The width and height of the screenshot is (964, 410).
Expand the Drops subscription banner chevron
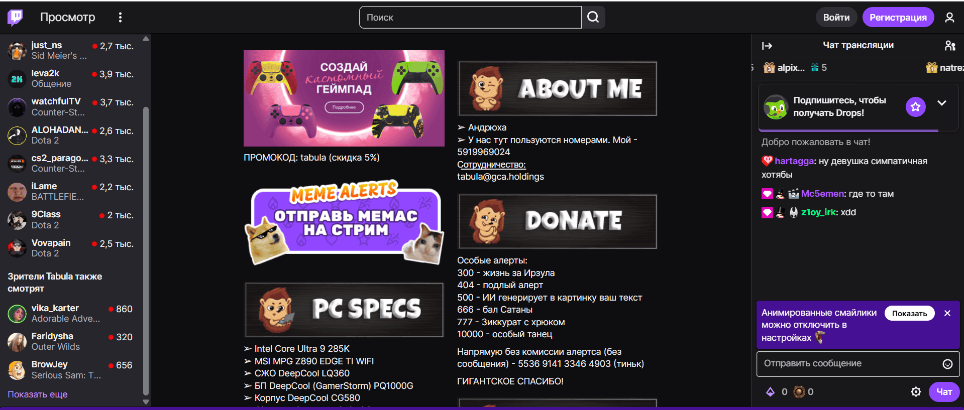tap(942, 103)
